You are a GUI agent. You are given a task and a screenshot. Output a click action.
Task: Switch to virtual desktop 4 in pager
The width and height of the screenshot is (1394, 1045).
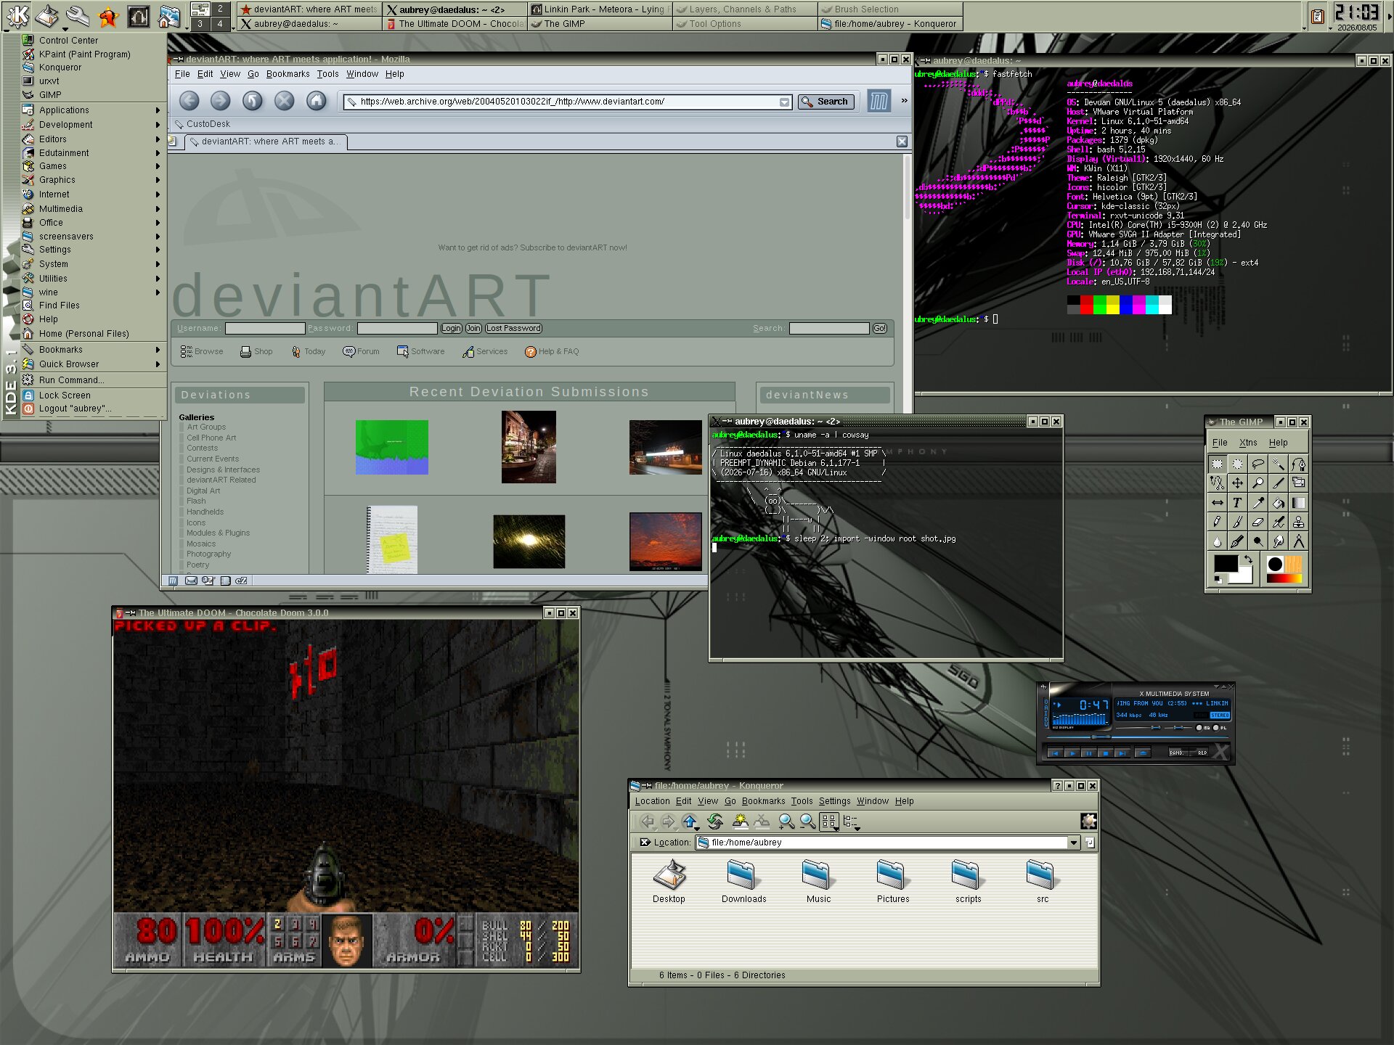[x=220, y=23]
